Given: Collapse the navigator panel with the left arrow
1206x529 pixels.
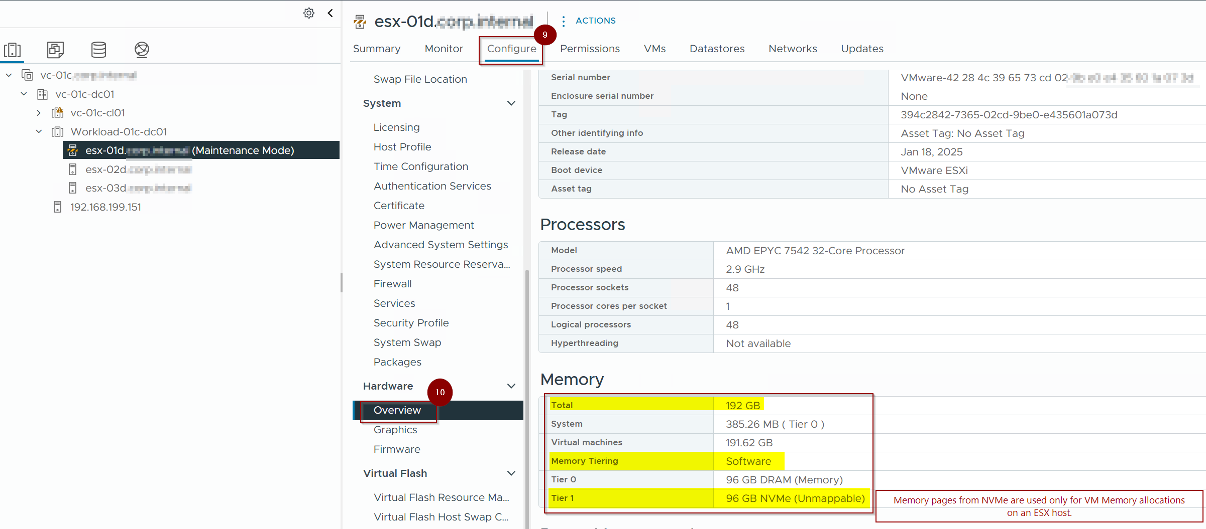Looking at the screenshot, I should pos(331,13).
